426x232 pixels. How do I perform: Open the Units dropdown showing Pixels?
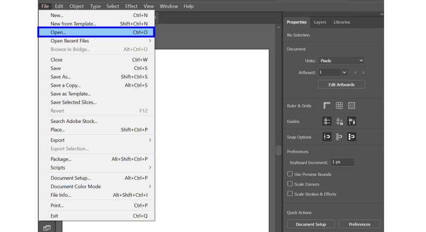point(341,61)
